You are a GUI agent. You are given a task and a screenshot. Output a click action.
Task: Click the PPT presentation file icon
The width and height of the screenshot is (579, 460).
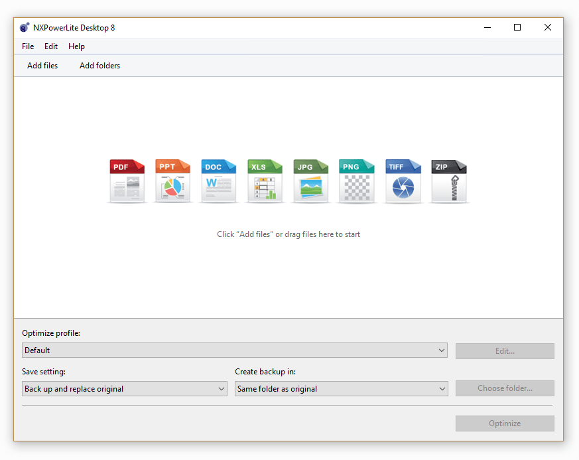pyautogui.click(x=173, y=181)
